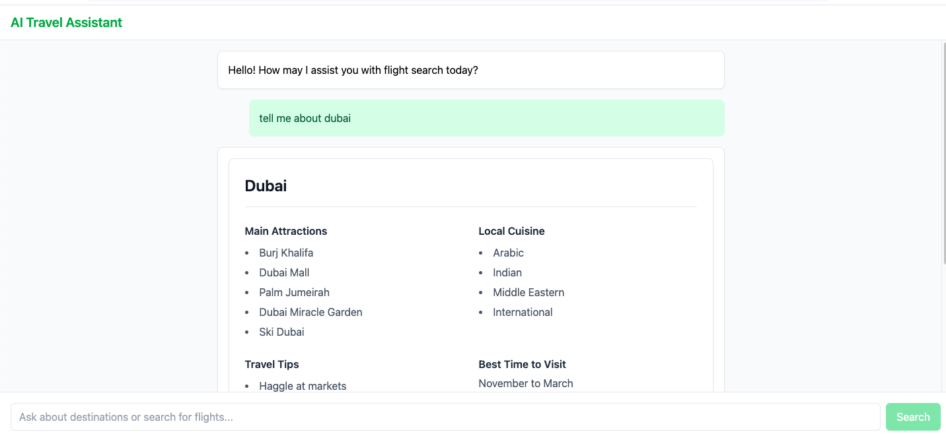The width and height of the screenshot is (946, 434).
Task: Click the Main Attractions heading
Action: point(285,231)
